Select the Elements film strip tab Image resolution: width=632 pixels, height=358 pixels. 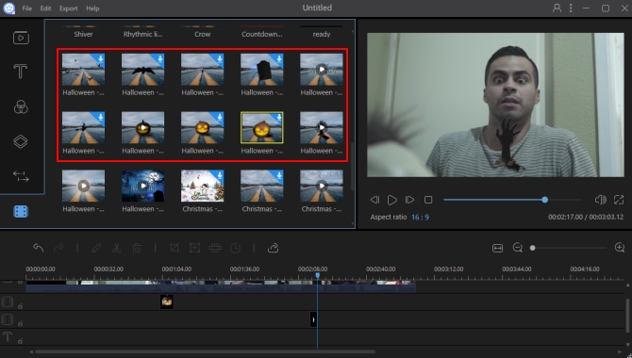[x=21, y=211]
